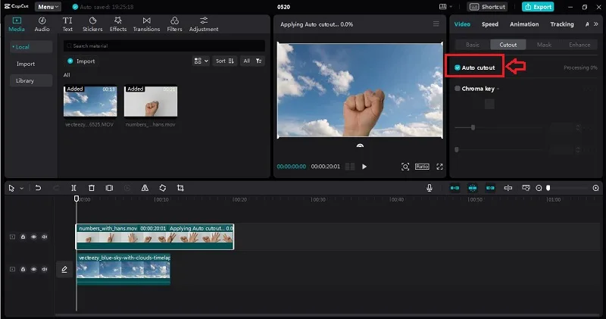This screenshot has width=606, height=319.
Task: Select the Mask sub-tab
Action: point(544,45)
